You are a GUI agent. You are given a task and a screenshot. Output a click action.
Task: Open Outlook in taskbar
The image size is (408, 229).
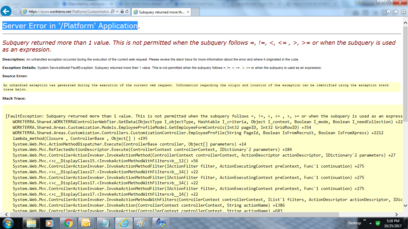pyautogui.click(x=87, y=223)
